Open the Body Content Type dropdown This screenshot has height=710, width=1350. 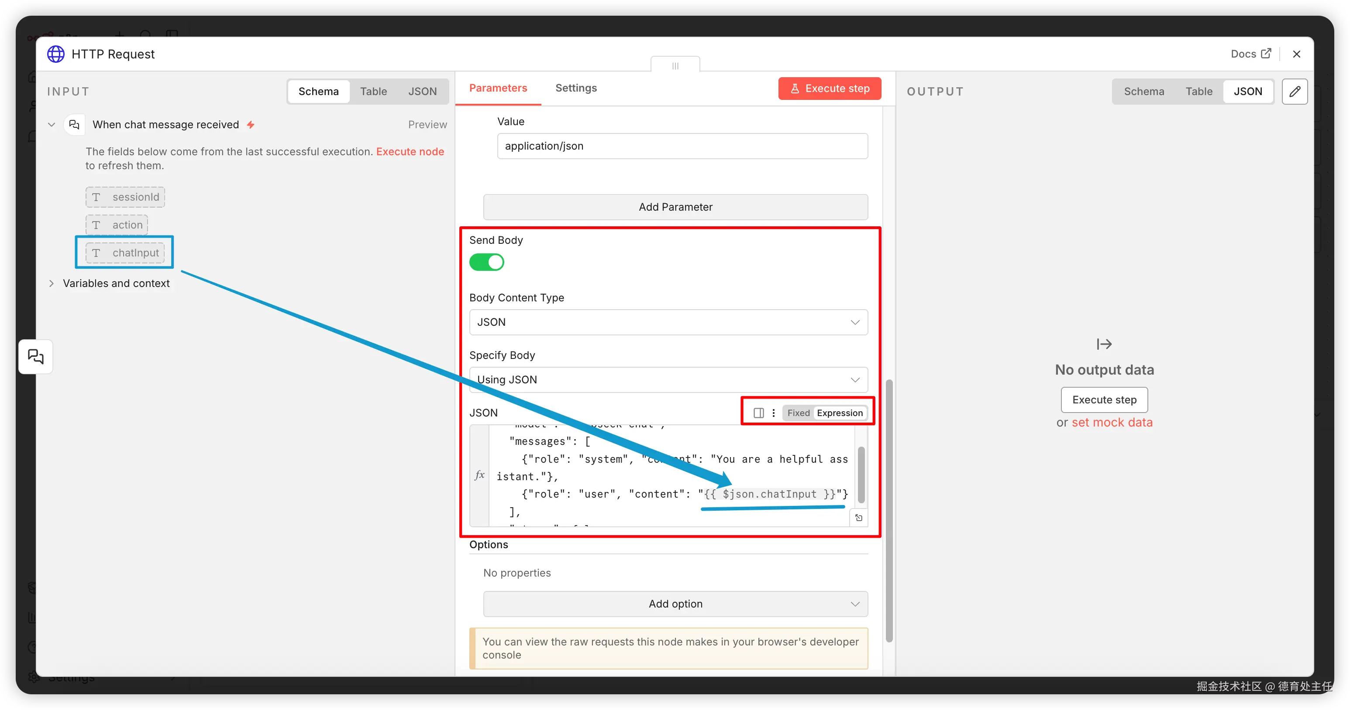(668, 323)
